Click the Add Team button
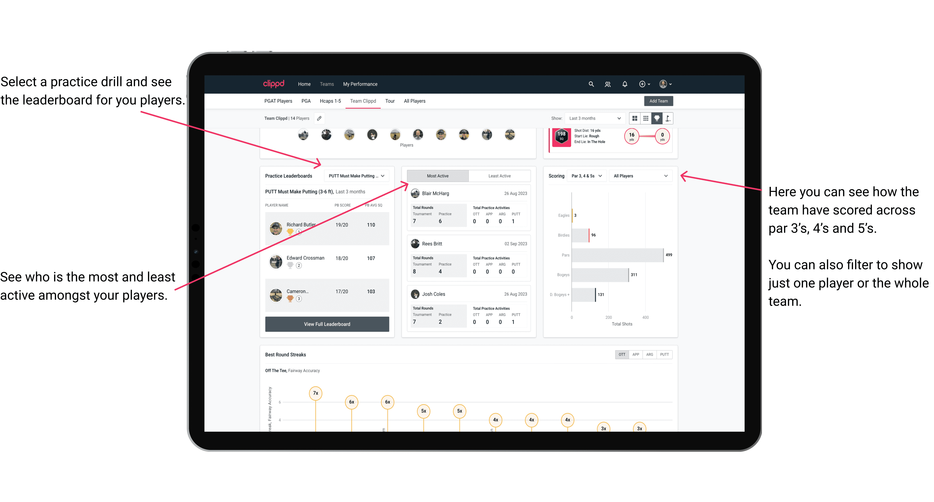This screenshot has height=502, width=934. click(x=658, y=101)
